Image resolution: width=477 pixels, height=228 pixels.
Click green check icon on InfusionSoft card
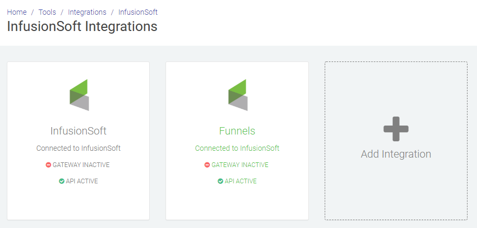pos(62,181)
